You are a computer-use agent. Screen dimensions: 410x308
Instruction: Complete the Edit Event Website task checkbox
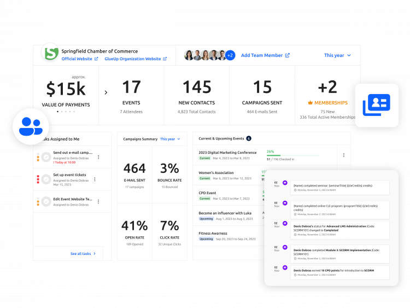point(47,201)
